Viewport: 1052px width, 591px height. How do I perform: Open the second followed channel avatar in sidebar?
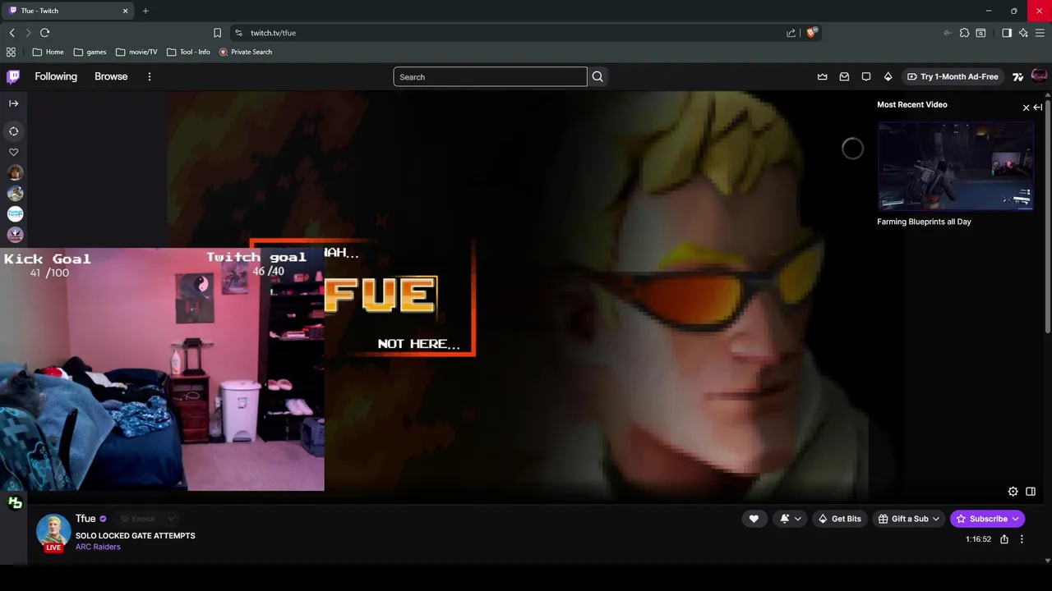(15, 193)
